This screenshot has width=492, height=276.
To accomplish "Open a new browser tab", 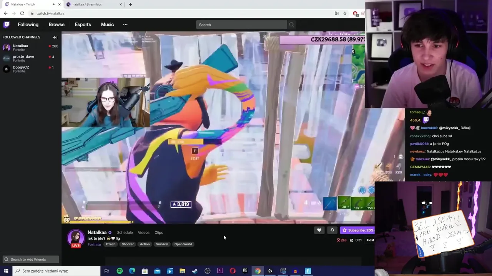I will click(x=130, y=4).
